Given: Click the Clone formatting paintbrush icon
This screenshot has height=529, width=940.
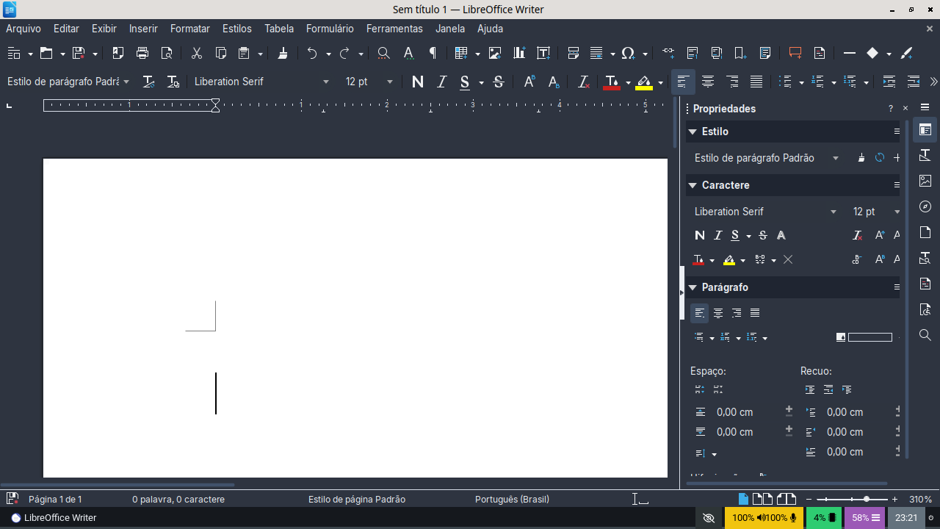Looking at the screenshot, I should (283, 53).
